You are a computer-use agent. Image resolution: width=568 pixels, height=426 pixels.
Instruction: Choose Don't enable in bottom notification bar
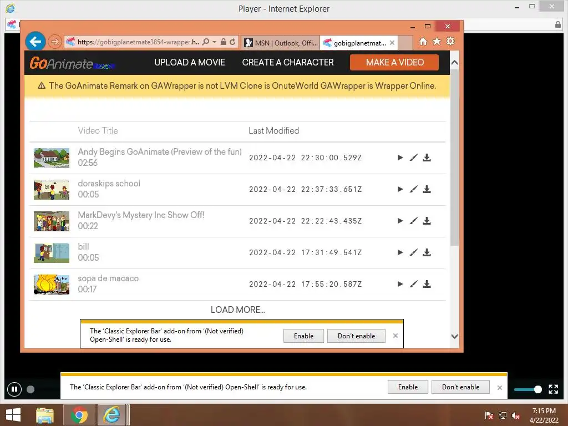pyautogui.click(x=461, y=387)
